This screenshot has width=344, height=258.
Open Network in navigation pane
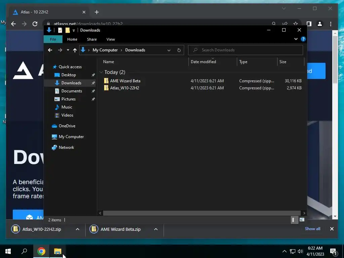pos(66,147)
